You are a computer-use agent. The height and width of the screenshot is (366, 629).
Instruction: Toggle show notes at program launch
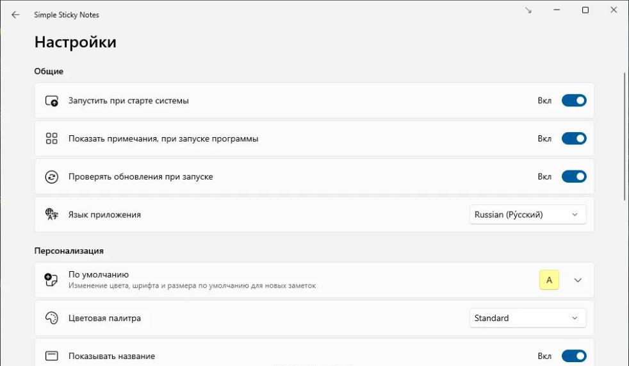click(x=574, y=138)
